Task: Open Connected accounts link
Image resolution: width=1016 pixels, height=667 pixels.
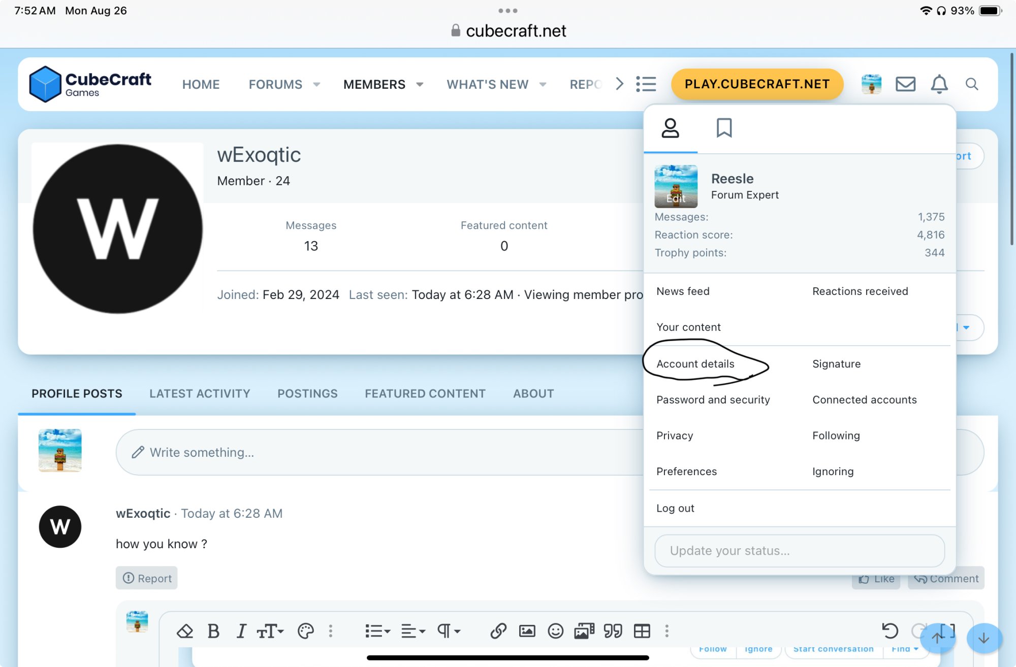Action: (x=864, y=400)
